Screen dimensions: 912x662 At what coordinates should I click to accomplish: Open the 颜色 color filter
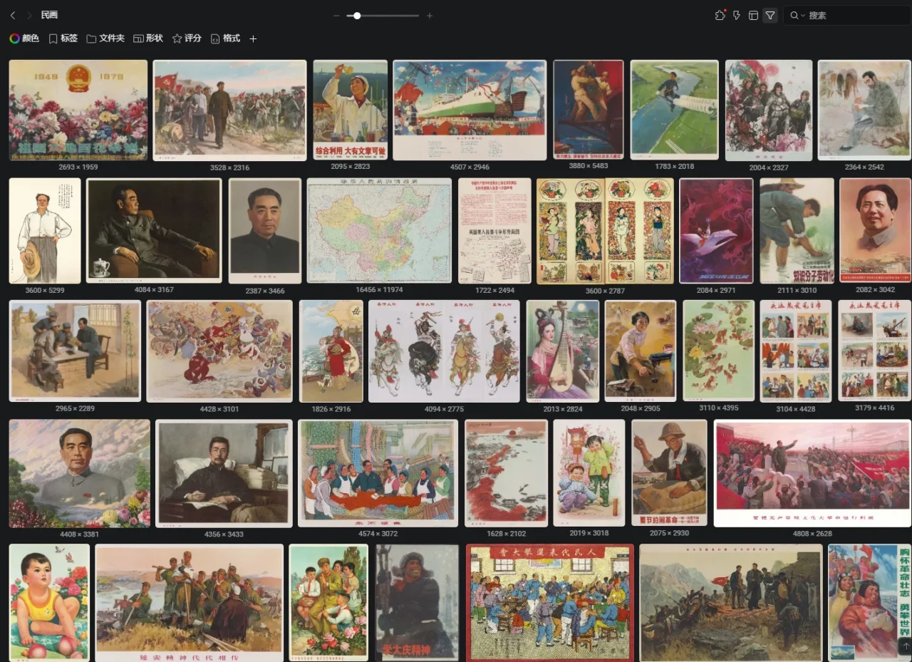(x=24, y=38)
